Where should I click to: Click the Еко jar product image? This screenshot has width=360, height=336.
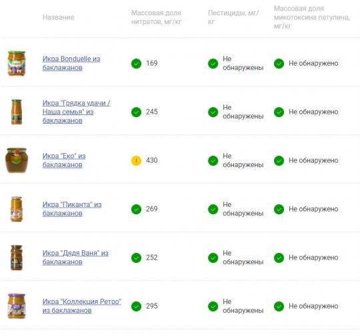pos(16,160)
